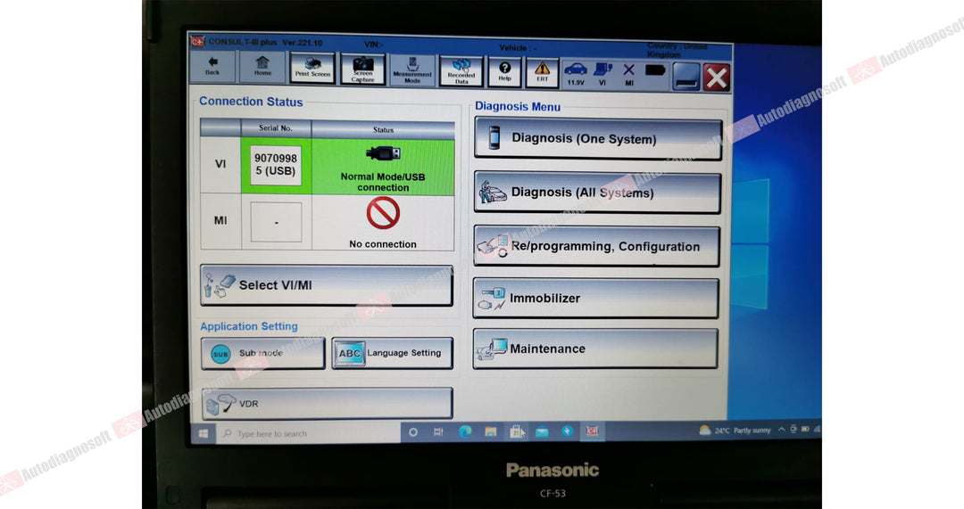This screenshot has width=964, height=509.
Task: Click the Print Screen toolbar button
Action: 312,68
